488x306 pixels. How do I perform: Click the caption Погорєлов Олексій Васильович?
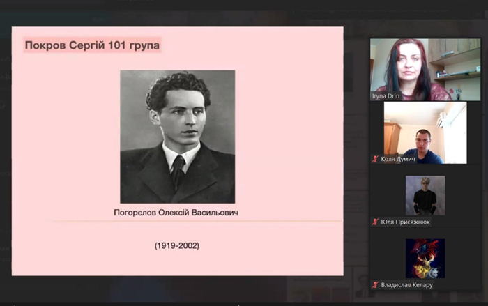click(176, 213)
